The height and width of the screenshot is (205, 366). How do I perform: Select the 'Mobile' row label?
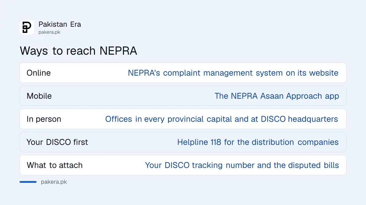coord(39,96)
